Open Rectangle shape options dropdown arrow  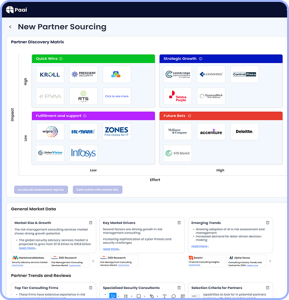(x=144, y=297)
